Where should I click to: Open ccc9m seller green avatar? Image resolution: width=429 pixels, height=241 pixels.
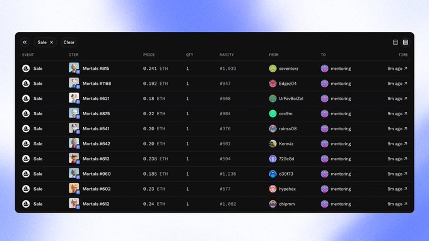(273, 113)
